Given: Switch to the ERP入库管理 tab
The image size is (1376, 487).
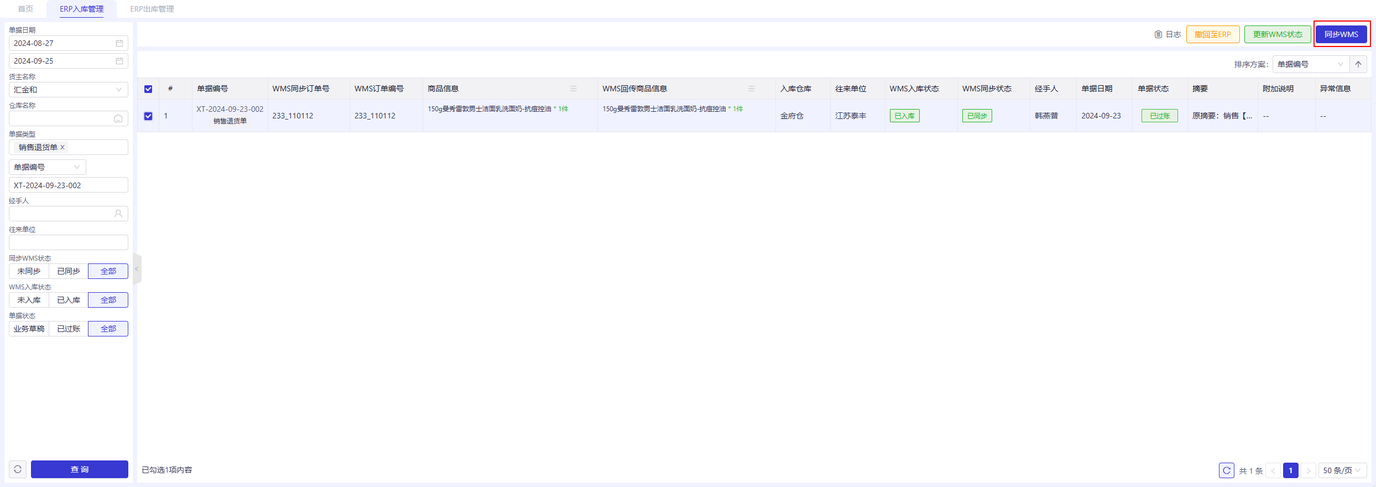Looking at the screenshot, I should (82, 9).
